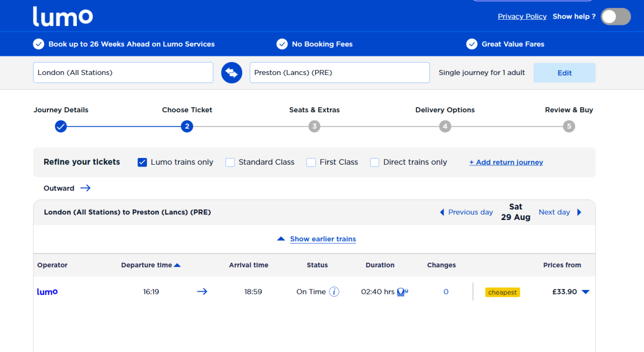Expand the £33.90 price dropdown arrow
Viewport: 644px width, 352px height.
pos(586,292)
